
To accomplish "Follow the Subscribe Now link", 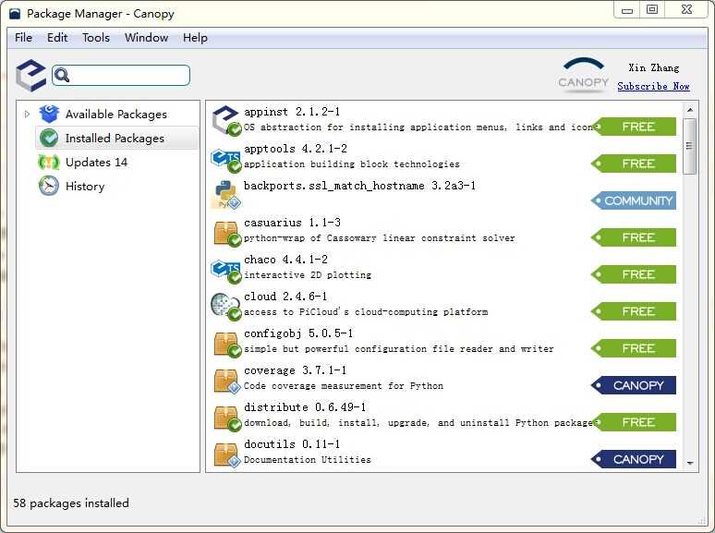I will pyautogui.click(x=653, y=86).
